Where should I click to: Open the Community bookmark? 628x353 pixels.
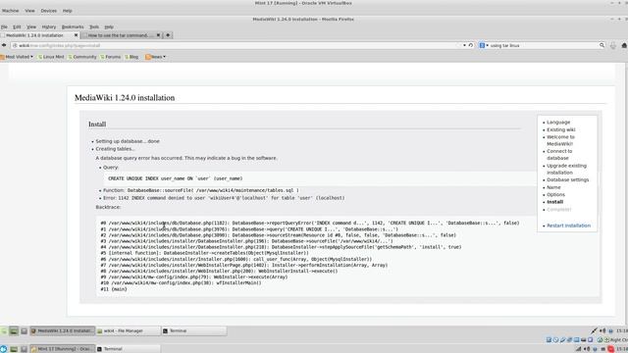82,57
